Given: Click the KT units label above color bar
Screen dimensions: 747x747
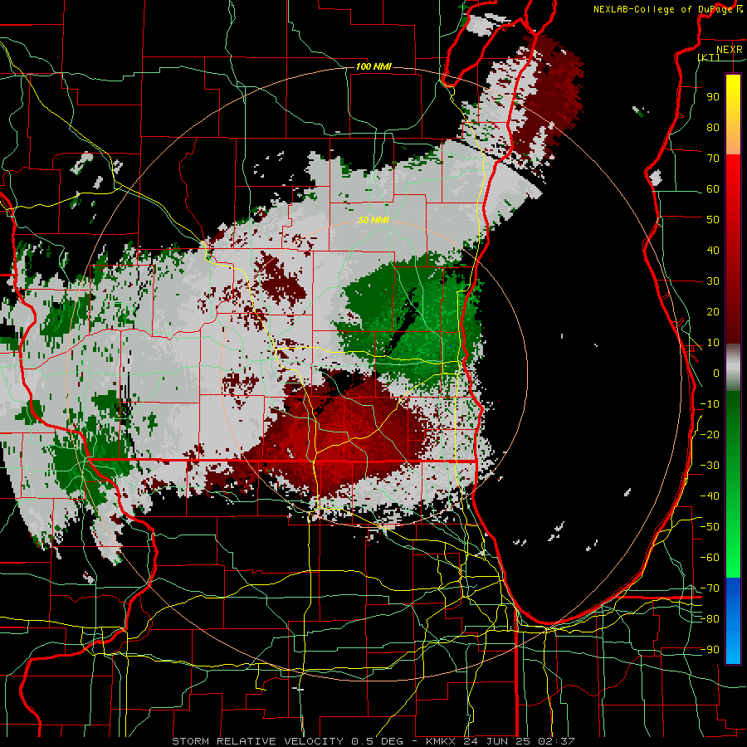Looking at the screenshot, I should [709, 57].
